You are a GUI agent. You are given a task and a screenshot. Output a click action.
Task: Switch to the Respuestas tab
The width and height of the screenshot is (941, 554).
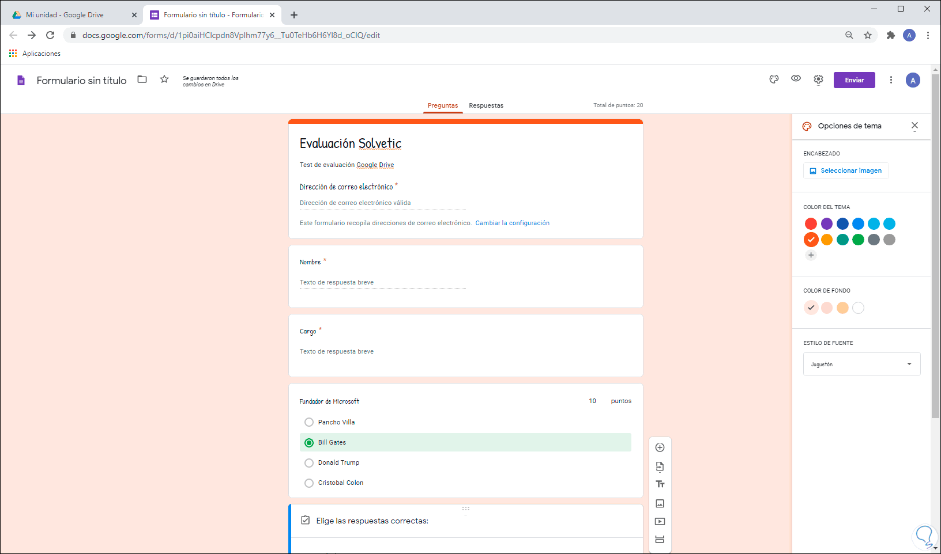coord(486,105)
